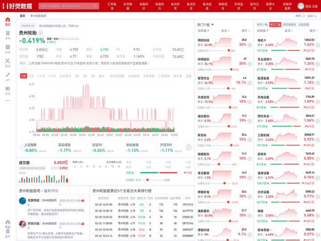Switch to the 同花顺概念 tab
Image resolution: width=321 pixels, height=241 pixels.
click(289, 25)
